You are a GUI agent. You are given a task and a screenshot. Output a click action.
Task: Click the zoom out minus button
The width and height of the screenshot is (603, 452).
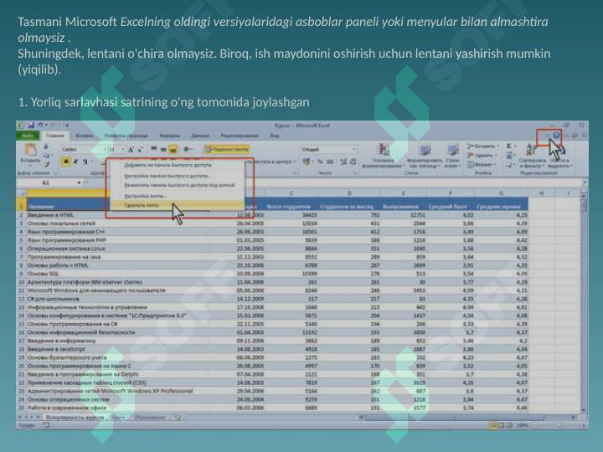535,425
